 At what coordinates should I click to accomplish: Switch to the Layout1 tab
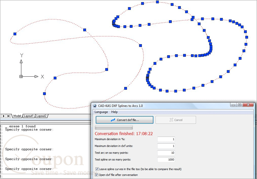point(28,116)
